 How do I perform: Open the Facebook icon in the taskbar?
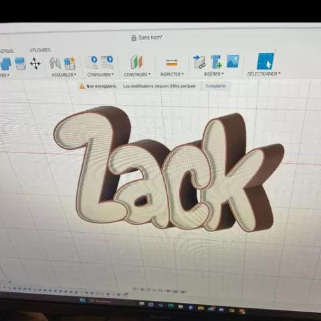pos(191,308)
